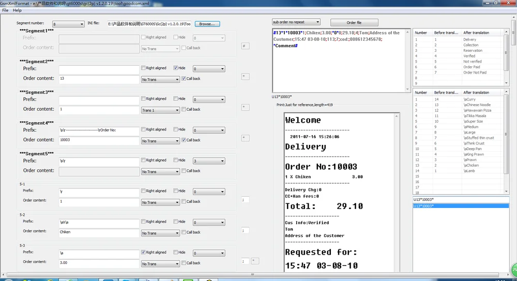Viewport: 517px width, 281px height.
Task: Select the Reservation translation row
Action: [459, 51]
